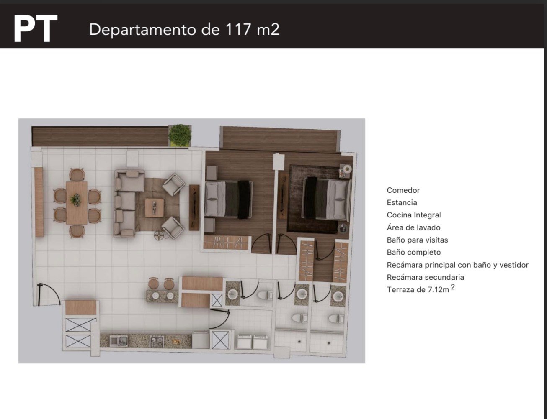Click the "Área de lavado" entry
The width and height of the screenshot is (547, 419).
(x=413, y=227)
